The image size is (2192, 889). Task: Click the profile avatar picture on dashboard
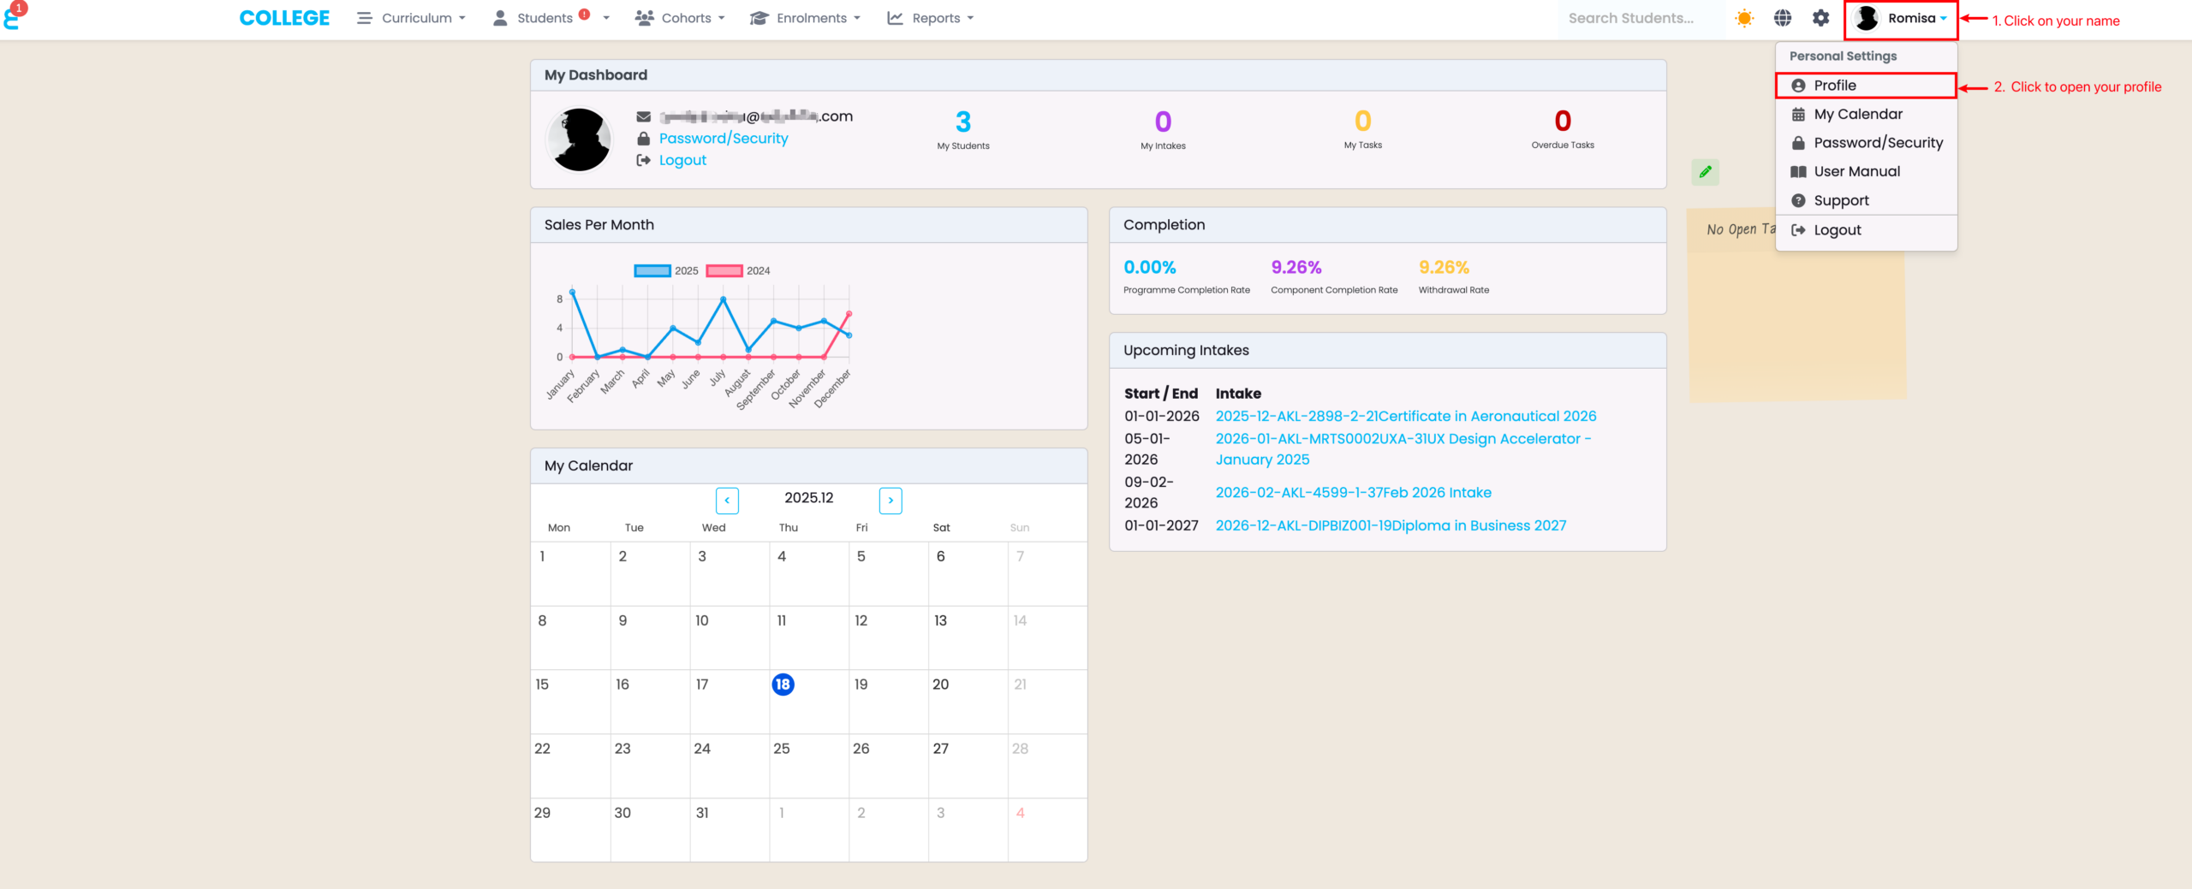pos(580,139)
